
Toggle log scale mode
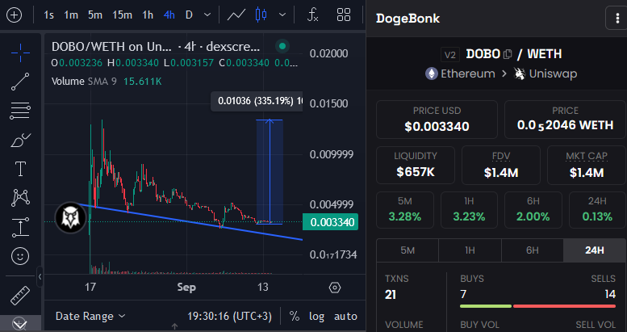316,317
